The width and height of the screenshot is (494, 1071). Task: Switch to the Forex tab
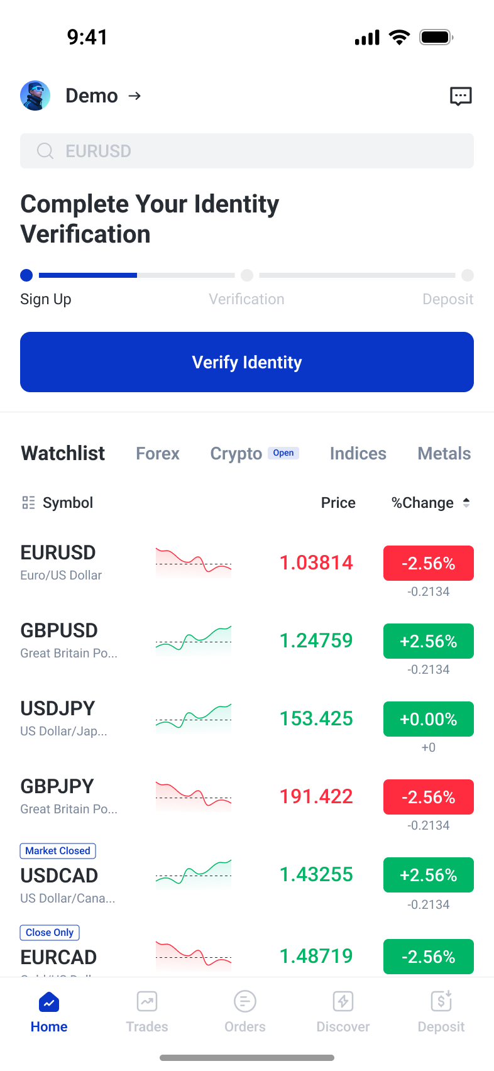coord(158,453)
